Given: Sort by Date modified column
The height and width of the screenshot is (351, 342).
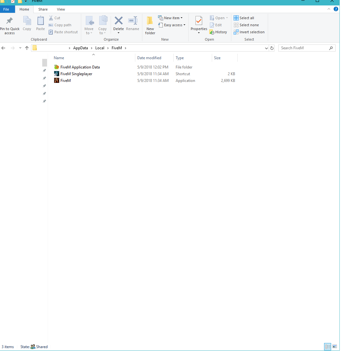Looking at the screenshot, I should (x=154, y=58).
